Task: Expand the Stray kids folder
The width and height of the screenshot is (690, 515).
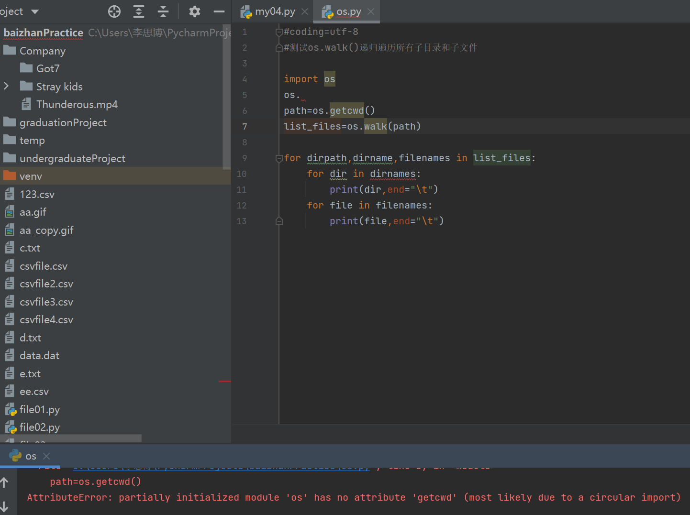Action: pyautogui.click(x=6, y=86)
